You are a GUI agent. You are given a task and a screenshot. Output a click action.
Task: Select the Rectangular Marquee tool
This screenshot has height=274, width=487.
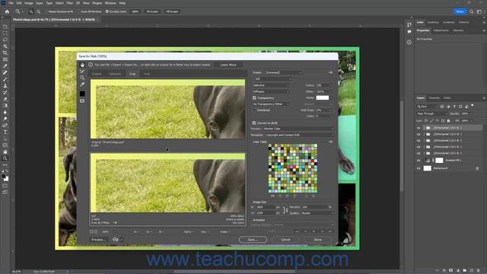point(5,33)
